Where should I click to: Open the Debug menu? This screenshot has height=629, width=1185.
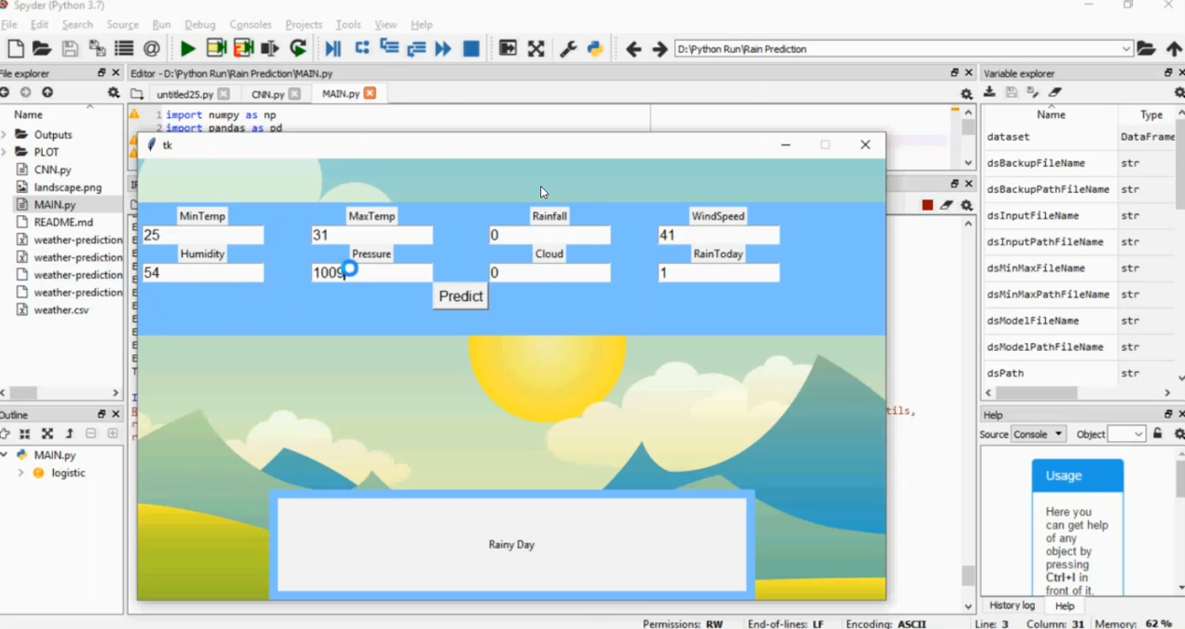(200, 24)
